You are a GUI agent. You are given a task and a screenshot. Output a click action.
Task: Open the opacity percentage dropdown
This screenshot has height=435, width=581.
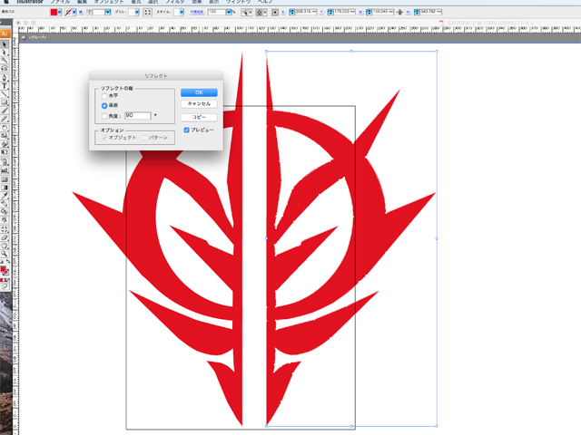pos(229,12)
